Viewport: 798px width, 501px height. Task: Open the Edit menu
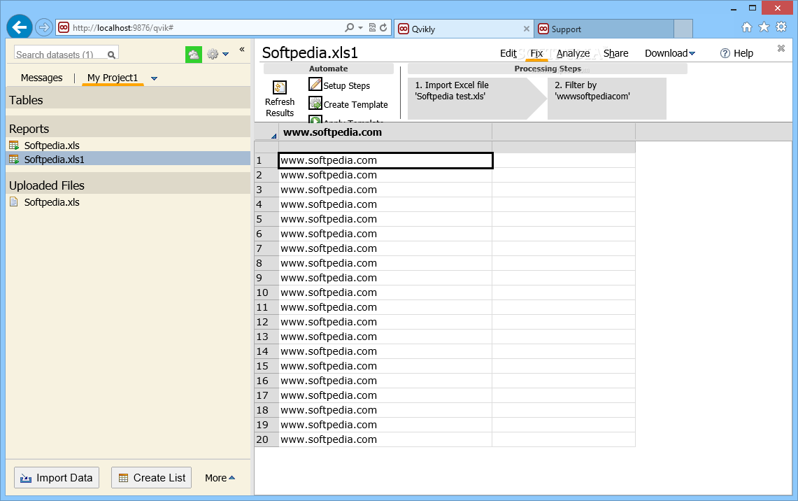tap(508, 53)
